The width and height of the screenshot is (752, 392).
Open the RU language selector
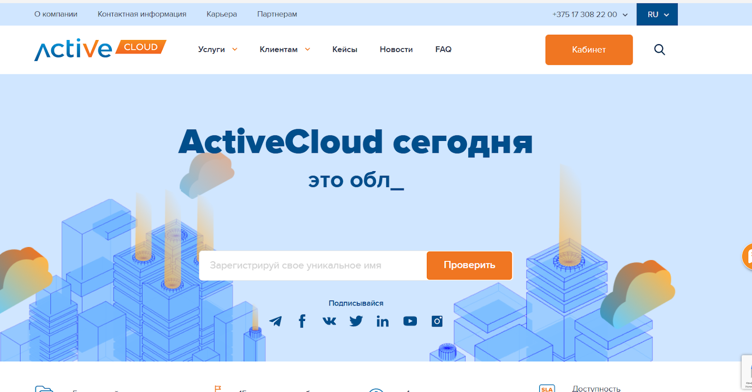657,15
